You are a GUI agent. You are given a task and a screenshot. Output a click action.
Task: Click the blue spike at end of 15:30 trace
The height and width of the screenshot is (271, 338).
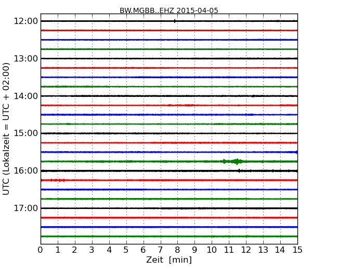(x=296, y=152)
